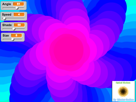Image resolution: width=136 pixels, height=102 pixels.
Task: Select the Angle value 61 readout
Action: (19, 4)
